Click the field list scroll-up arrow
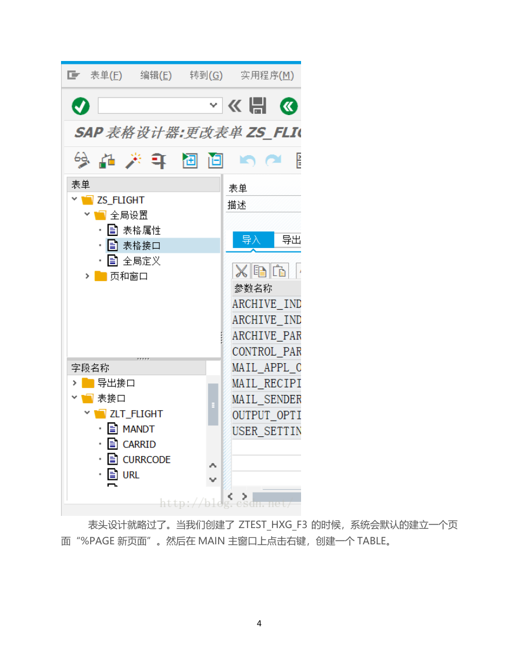 213,465
